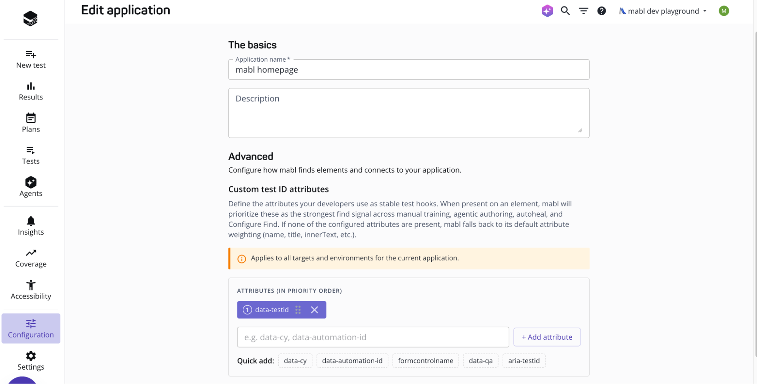Click The basics section heading
The image size is (757, 384).
point(253,45)
